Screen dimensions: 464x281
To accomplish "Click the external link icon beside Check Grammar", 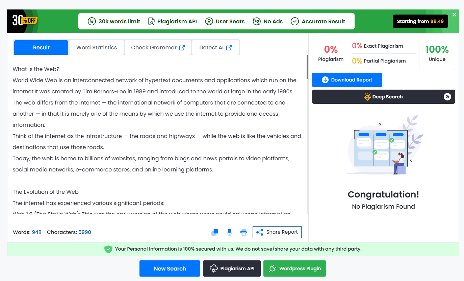I will [182, 48].
